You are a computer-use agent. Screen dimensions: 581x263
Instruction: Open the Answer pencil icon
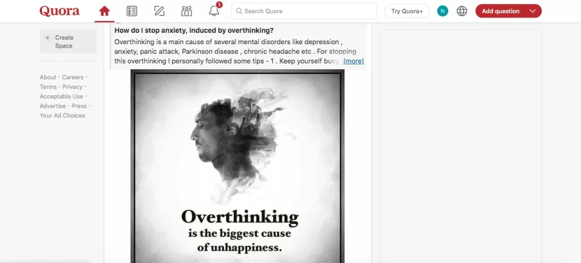tap(159, 11)
